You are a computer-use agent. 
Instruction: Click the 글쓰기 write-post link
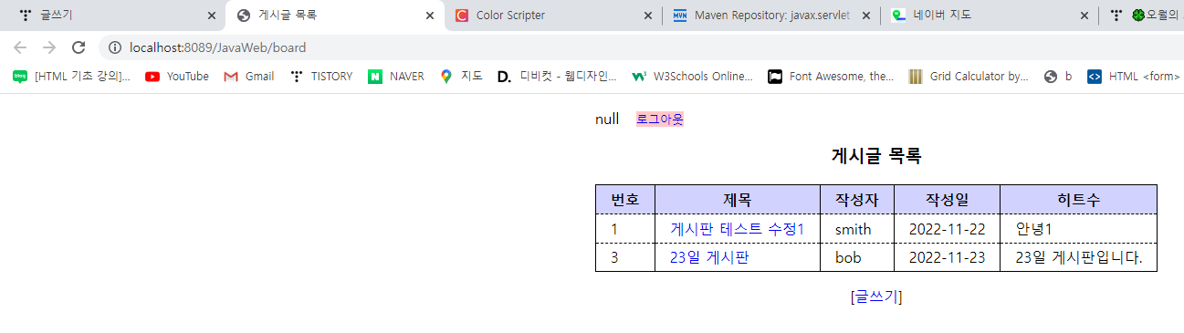coord(876,297)
